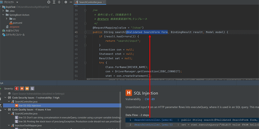The image size is (259, 129).
Task: Expand the src folder chevron
Action: pyautogui.click(x=7, y=19)
